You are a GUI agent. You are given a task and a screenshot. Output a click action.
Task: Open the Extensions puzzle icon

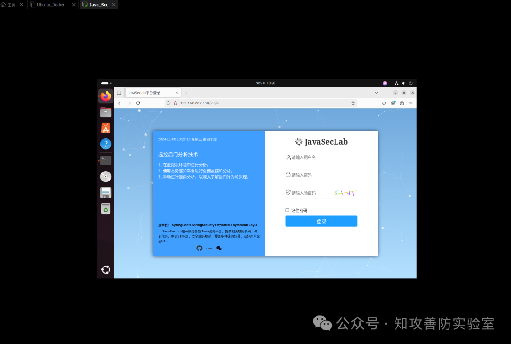coord(402,103)
